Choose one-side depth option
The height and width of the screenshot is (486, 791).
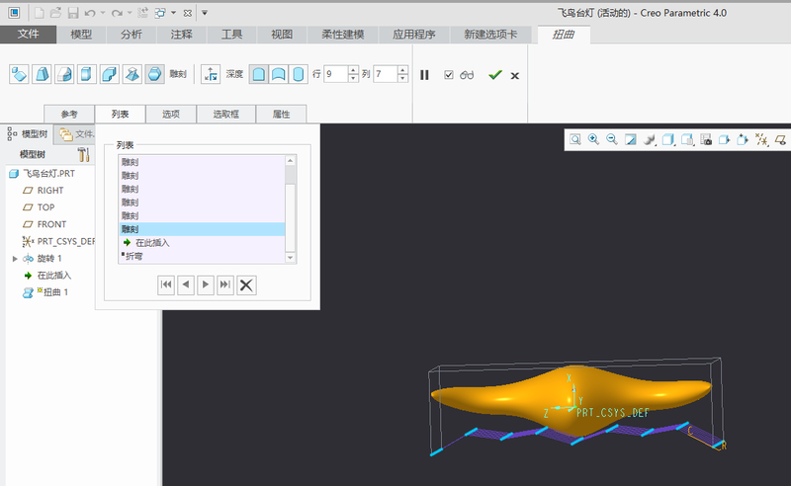(258, 75)
